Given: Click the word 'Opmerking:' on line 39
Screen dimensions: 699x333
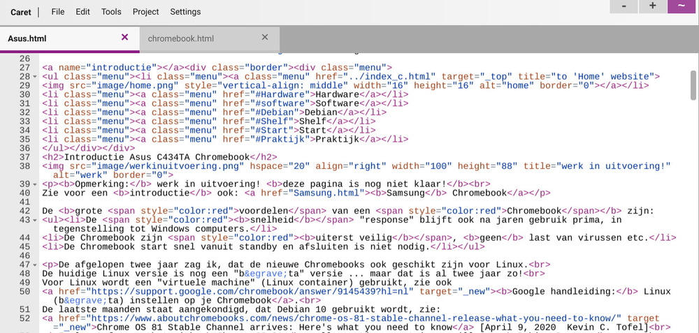Looking at the screenshot, I should coord(102,184).
